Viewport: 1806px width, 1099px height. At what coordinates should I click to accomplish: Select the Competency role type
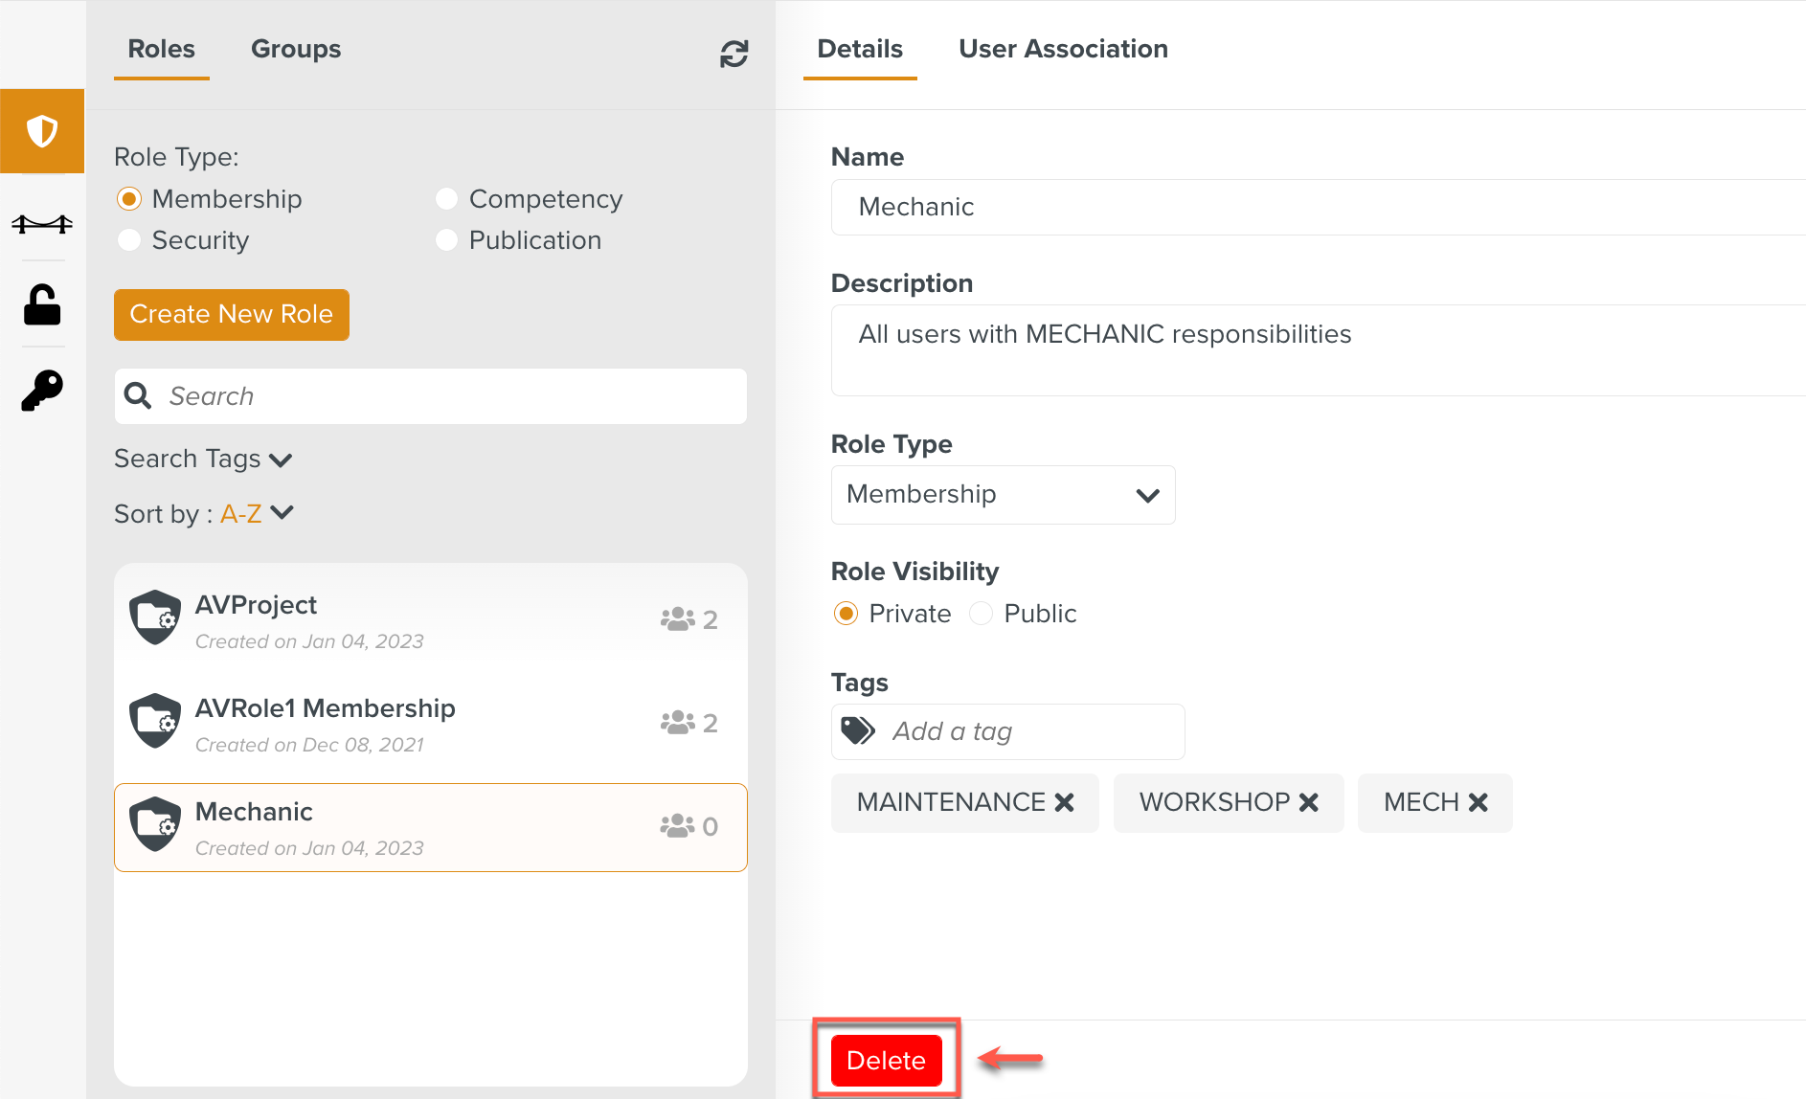pyautogui.click(x=446, y=199)
